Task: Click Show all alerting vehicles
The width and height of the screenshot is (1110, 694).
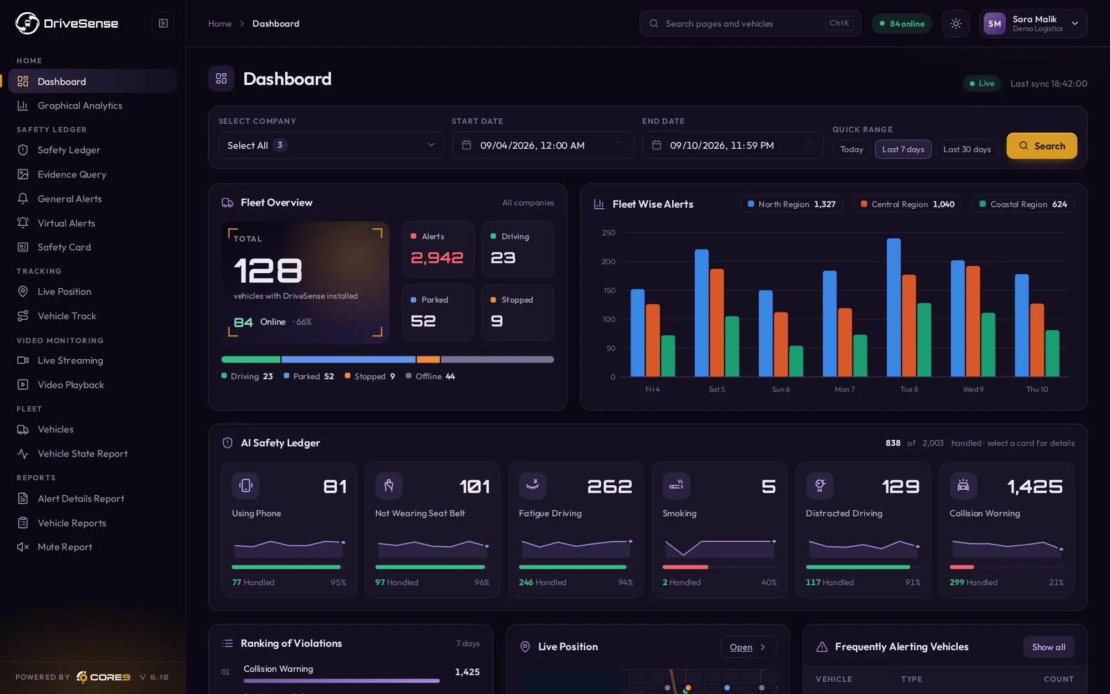Action: [1048, 647]
